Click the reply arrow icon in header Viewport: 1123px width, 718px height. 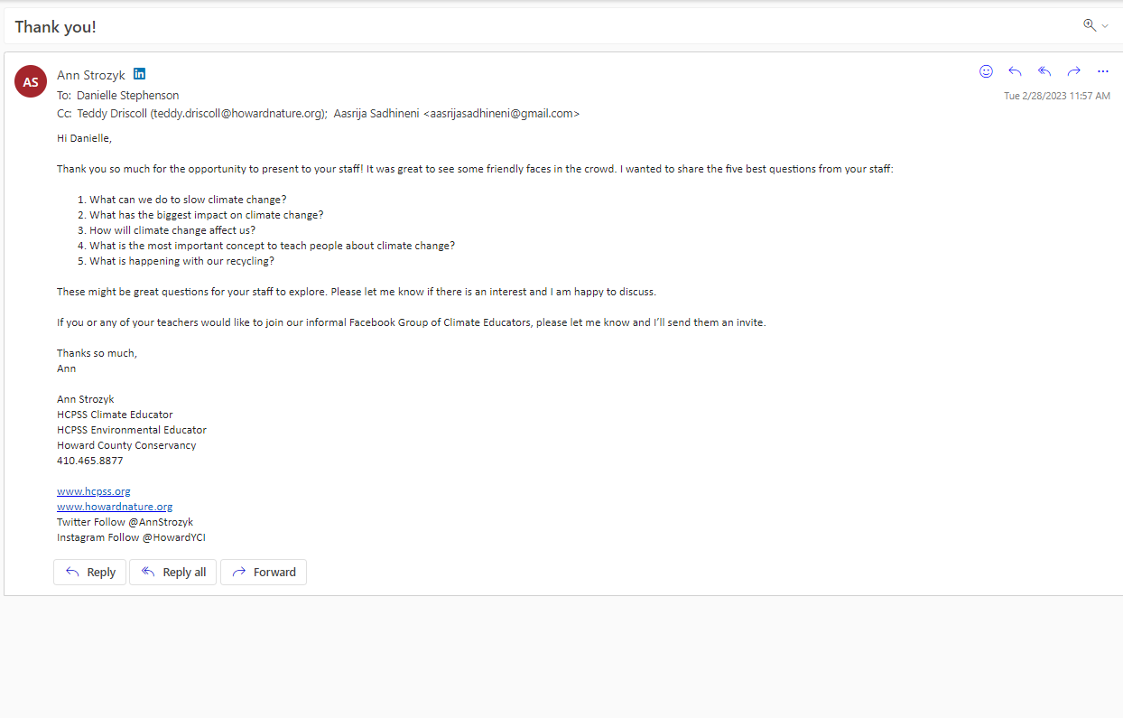pyautogui.click(x=1015, y=71)
